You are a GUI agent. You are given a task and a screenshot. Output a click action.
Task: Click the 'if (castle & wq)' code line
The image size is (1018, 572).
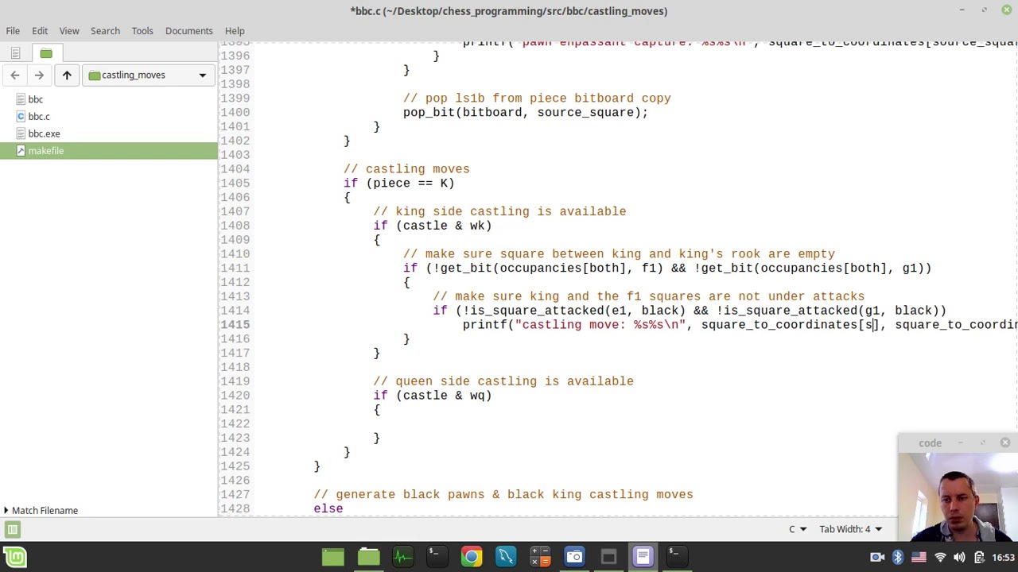point(433,396)
